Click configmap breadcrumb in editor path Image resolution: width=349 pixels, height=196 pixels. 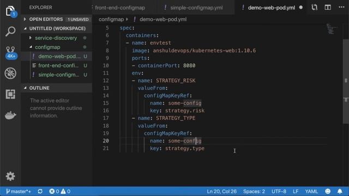111,20
